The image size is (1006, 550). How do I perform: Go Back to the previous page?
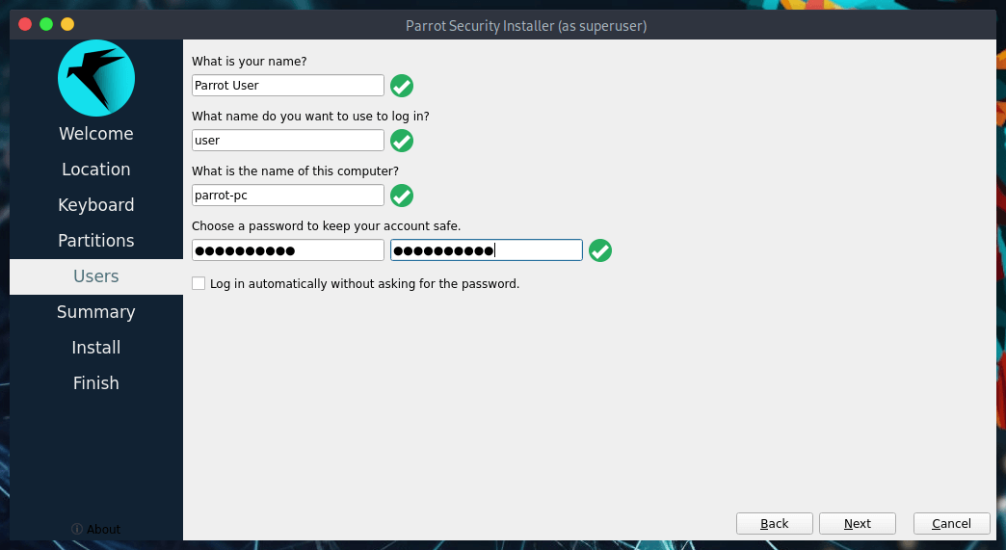[775, 523]
